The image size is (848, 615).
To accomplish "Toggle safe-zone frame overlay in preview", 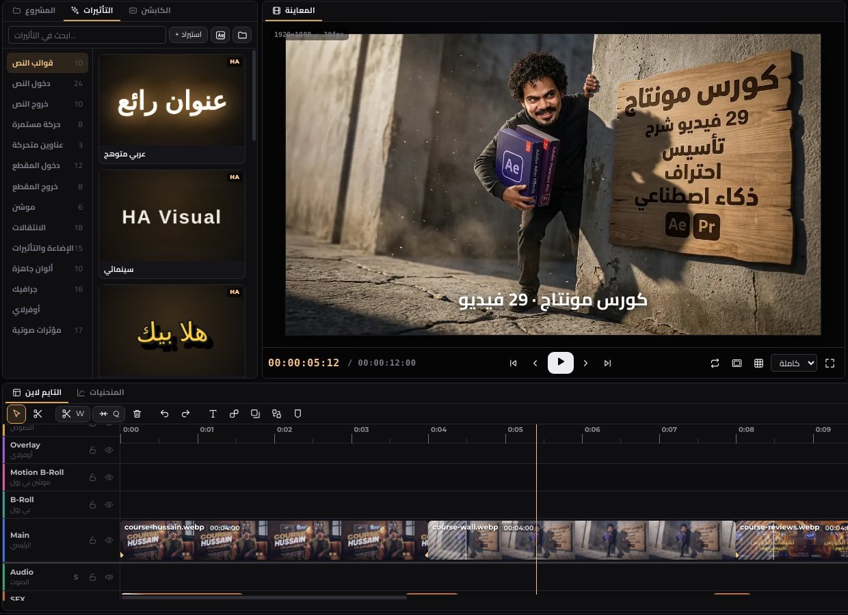I will [737, 363].
